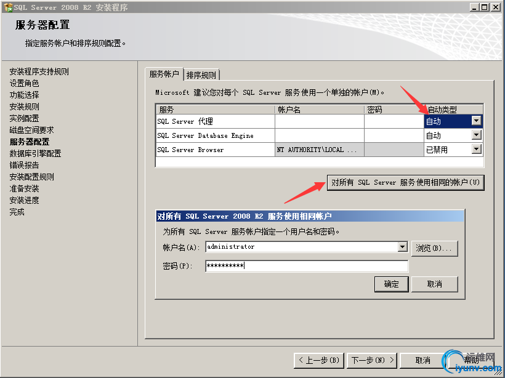Proceed with 下一步(N) button
This screenshot has width=505, height=378.
(372, 360)
